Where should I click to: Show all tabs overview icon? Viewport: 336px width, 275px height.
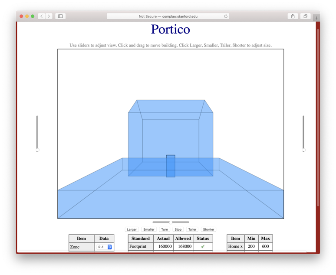coord(305,16)
